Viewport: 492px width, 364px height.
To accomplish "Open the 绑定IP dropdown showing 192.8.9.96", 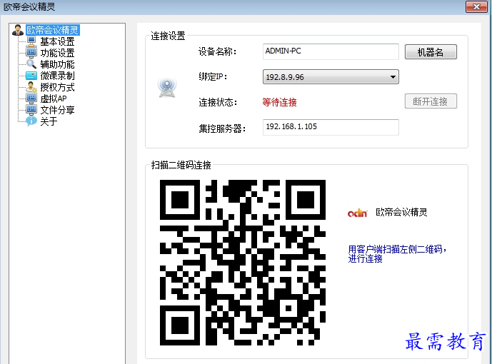I will 331,77.
